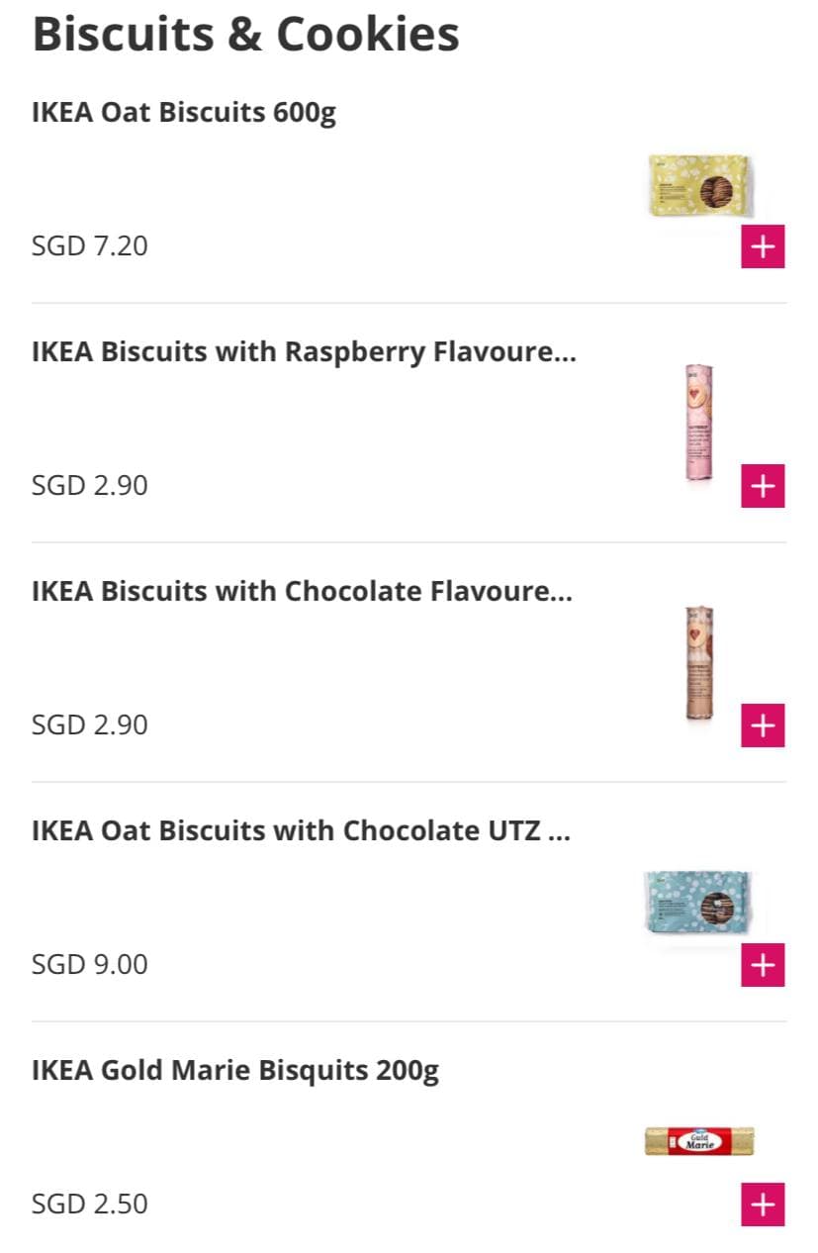Viewport: 818px width, 1253px height.
Task: Add Raspberry Flavoured Biscuits via plus button
Action: click(x=763, y=486)
